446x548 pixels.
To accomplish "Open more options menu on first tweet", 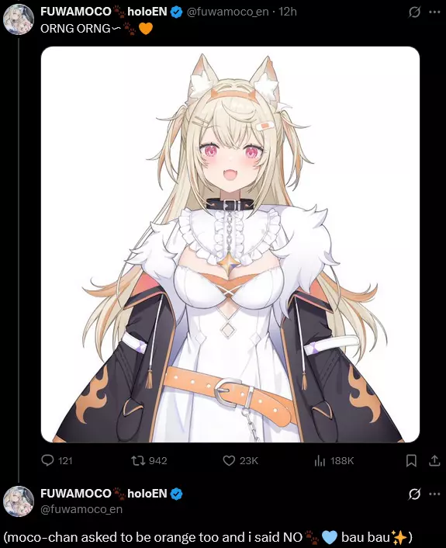I will coord(434,12).
